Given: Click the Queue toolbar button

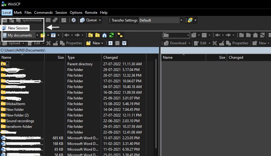Looking at the screenshot, I should pos(89,20).
